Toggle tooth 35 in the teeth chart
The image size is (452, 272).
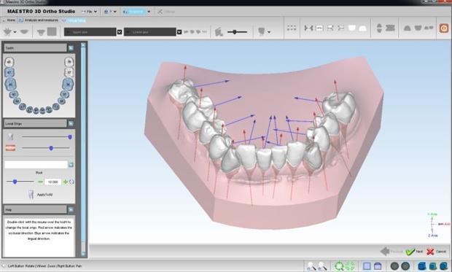click(65, 94)
